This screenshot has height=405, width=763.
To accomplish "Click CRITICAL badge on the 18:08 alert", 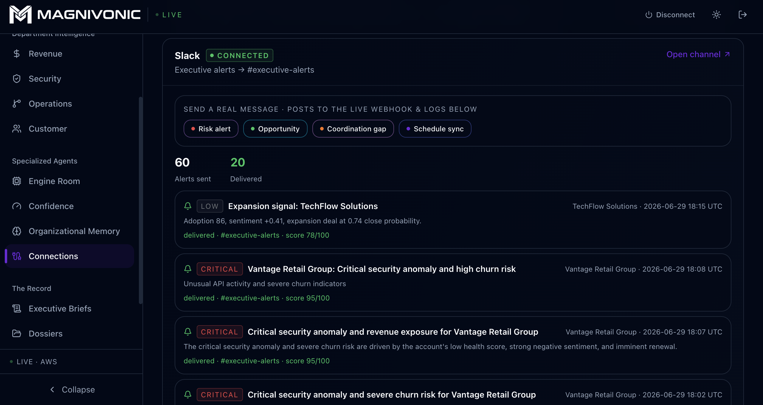I will pos(220,269).
